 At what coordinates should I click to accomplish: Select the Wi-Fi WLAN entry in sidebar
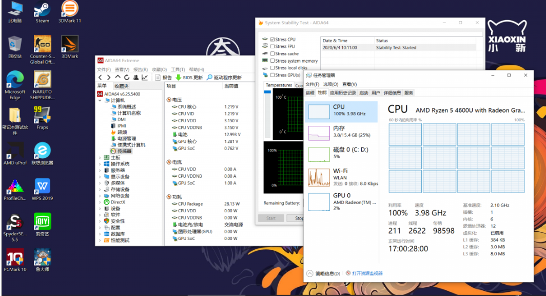(341, 177)
